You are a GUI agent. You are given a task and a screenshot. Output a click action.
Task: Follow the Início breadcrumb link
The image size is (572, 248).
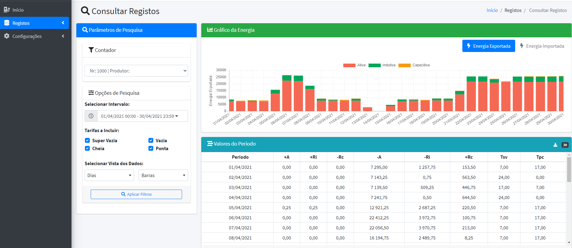tap(492, 10)
